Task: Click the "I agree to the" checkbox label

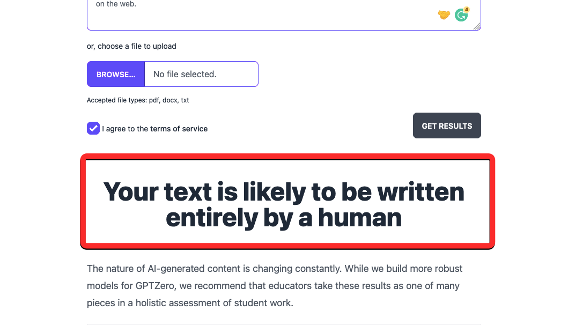Action: 125,129
